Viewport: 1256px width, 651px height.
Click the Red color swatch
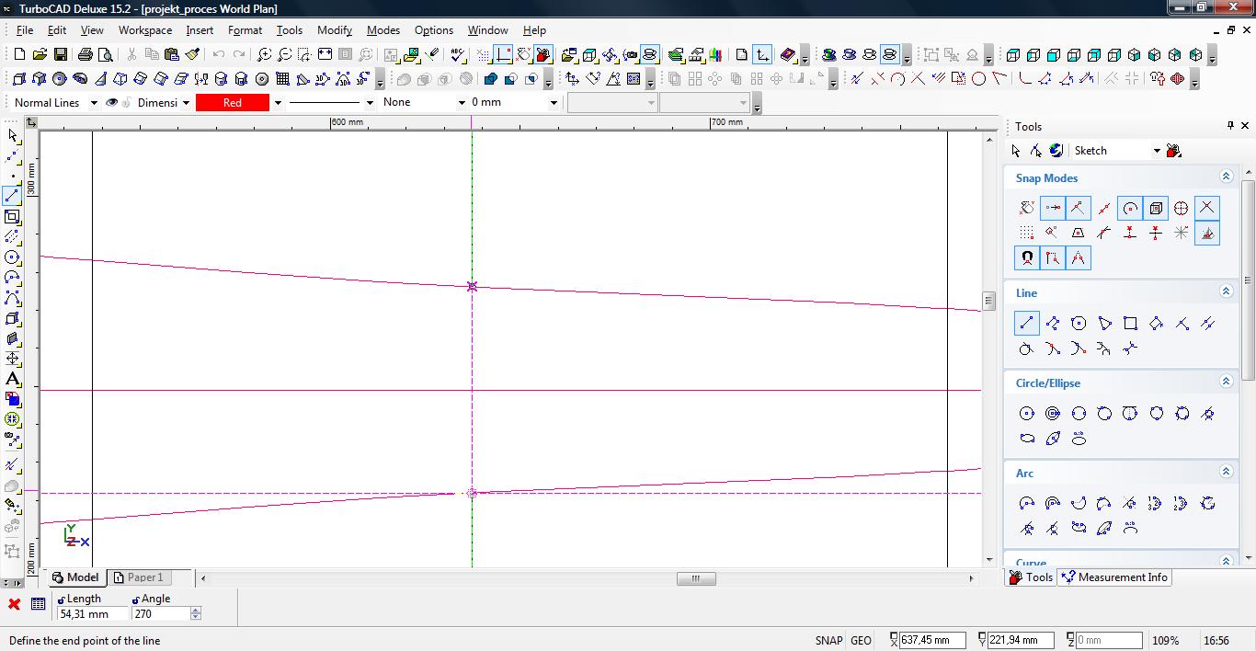(232, 103)
